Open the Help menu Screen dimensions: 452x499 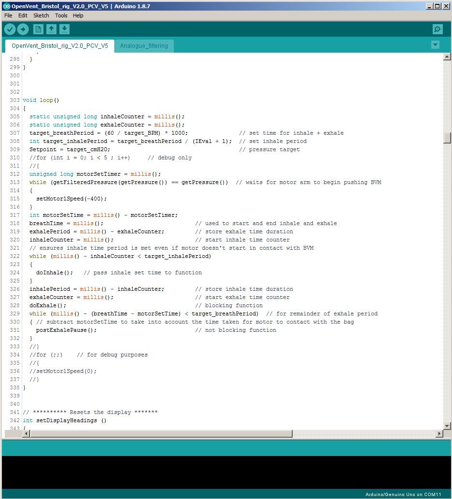[78, 15]
